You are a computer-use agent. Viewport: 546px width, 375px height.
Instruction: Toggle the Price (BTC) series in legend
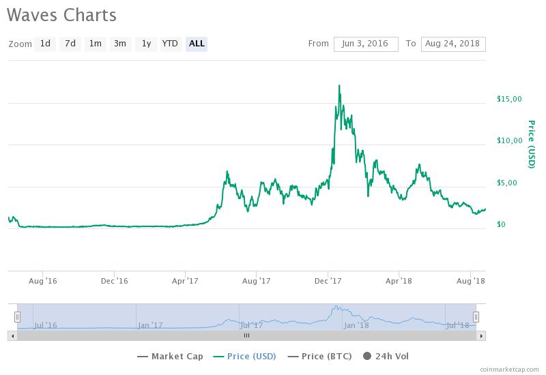[320, 357]
